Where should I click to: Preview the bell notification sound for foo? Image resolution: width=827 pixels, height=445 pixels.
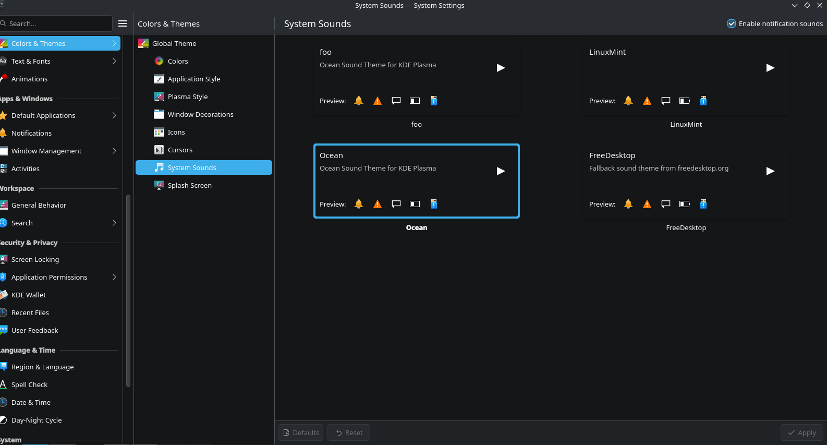359,101
